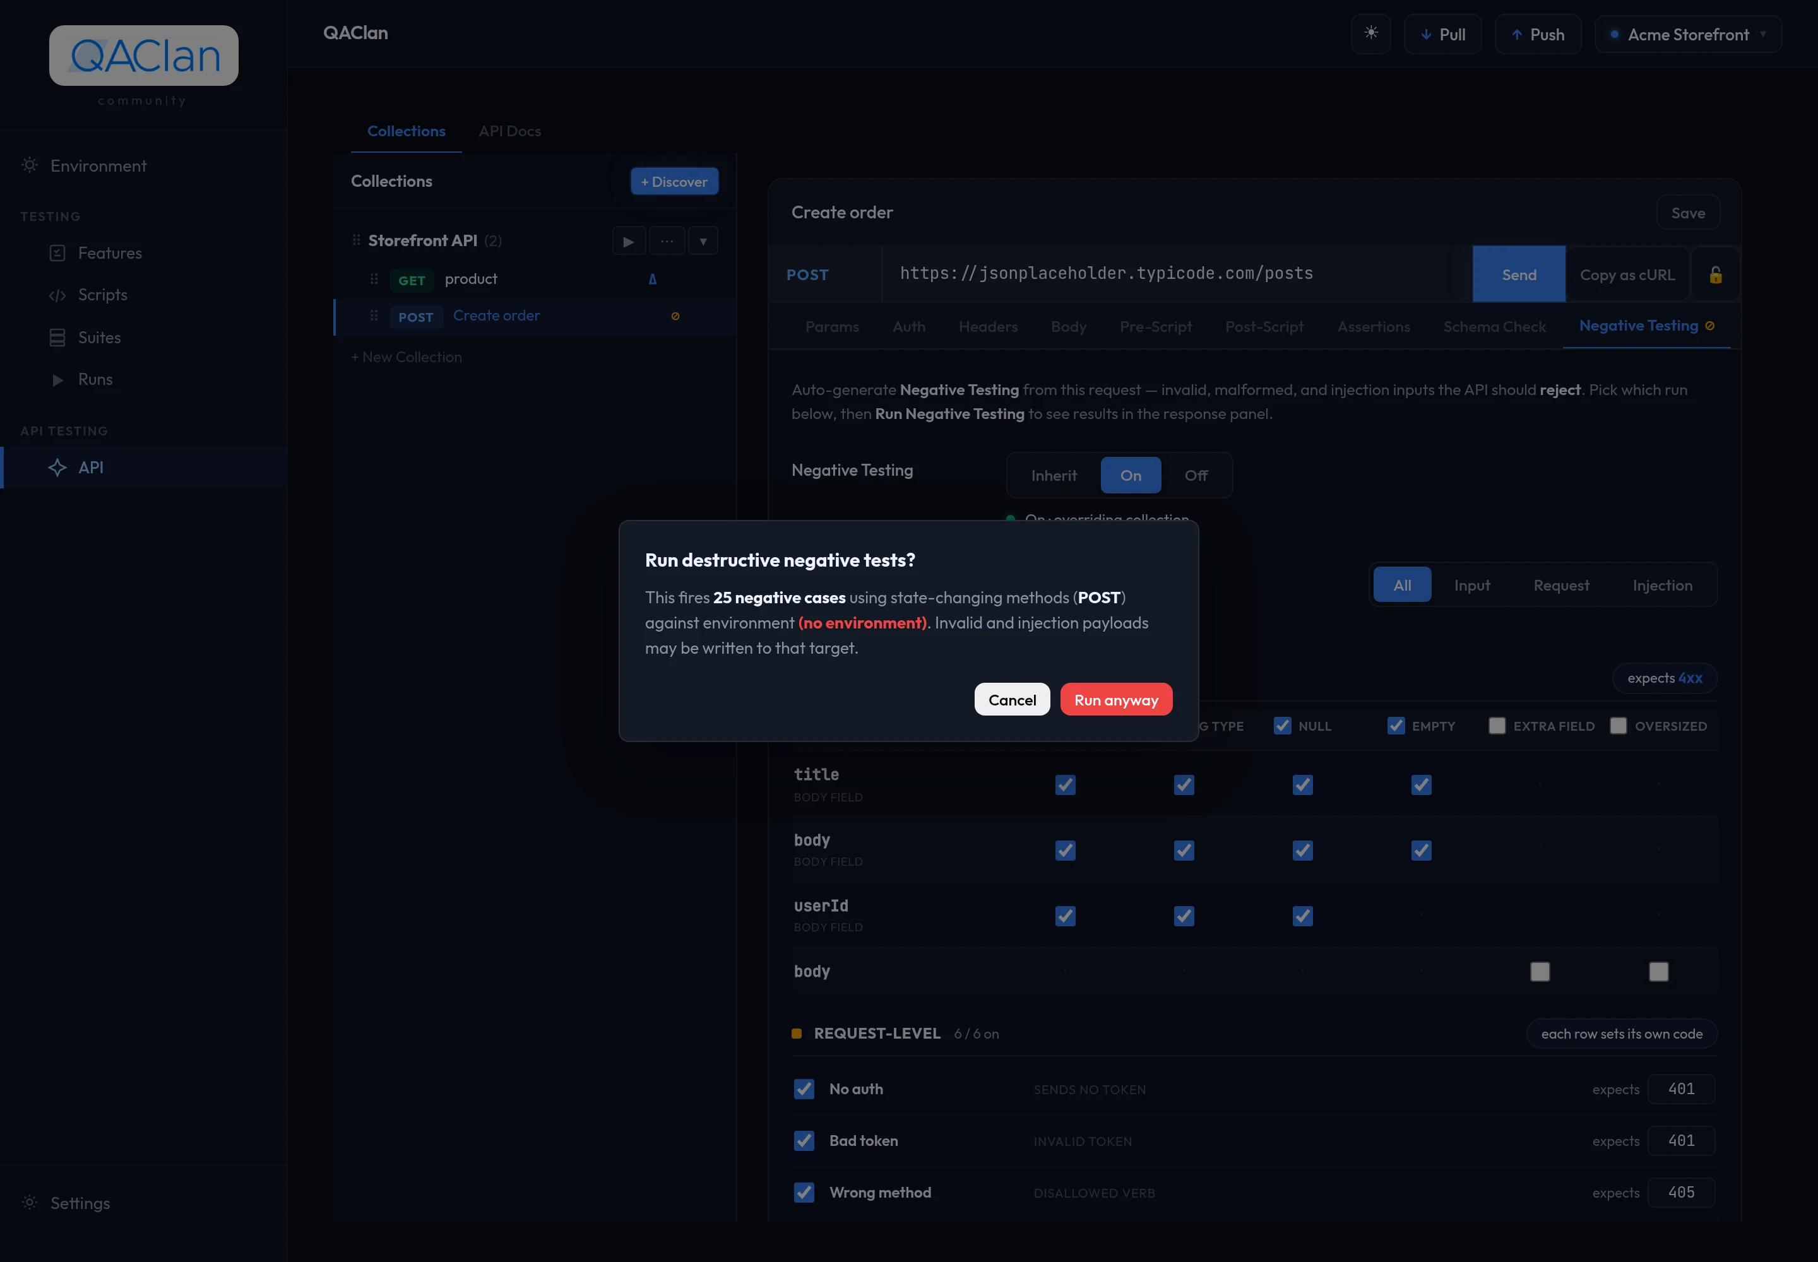Viewport: 1818px width, 1262px height.
Task: Click Copy as cURL
Action: 1627,274
